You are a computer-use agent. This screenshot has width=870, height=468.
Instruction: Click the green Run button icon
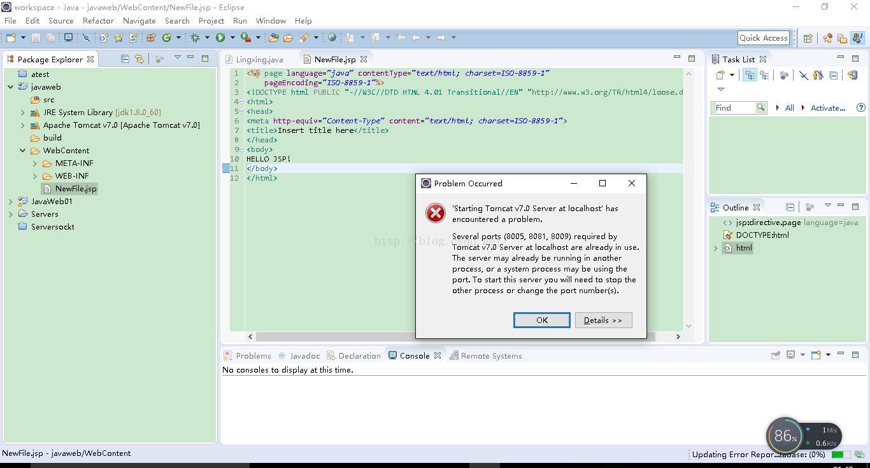pyautogui.click(x=220, y=38)
